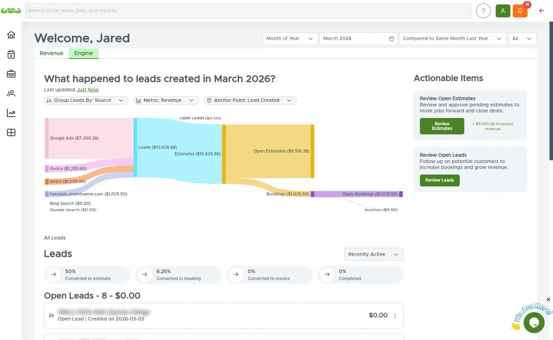Expand the Metric: Revenue dropdown
Viewport: 553px width, 340px height.
coord(166,100)
